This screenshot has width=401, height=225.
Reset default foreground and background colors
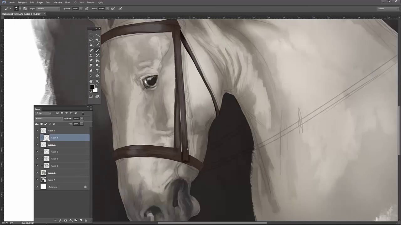(x=91, y=92)
